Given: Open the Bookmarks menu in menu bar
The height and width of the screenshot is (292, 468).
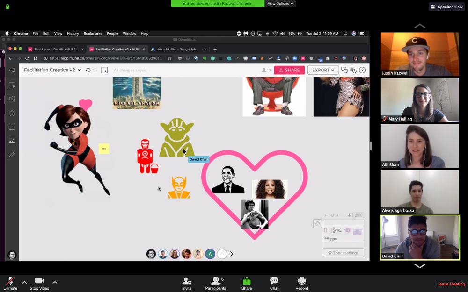Looking at the screenshot, I should [x=93, y=33].
